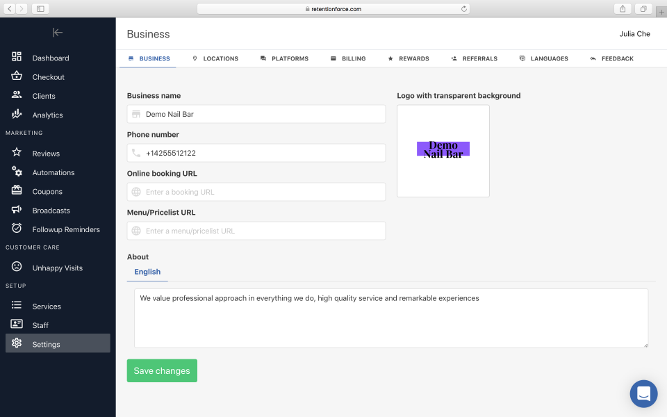Collapse the sidebar with arrow icon
Viewport: 667px width, 417px height.
tap(58, 33)
